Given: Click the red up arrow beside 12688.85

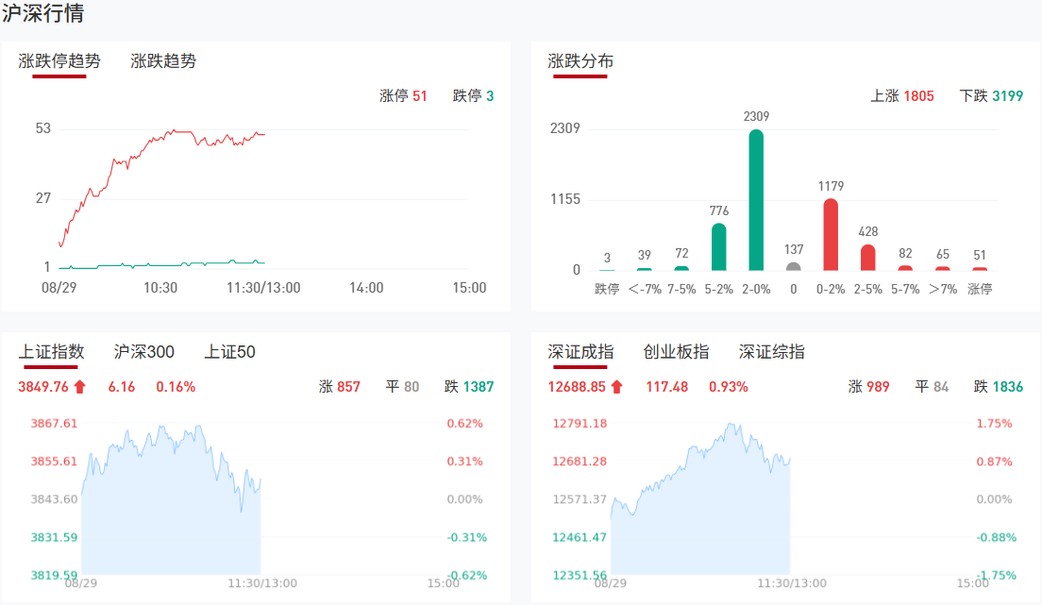Looking at the screenshot, I should point(616,386).
